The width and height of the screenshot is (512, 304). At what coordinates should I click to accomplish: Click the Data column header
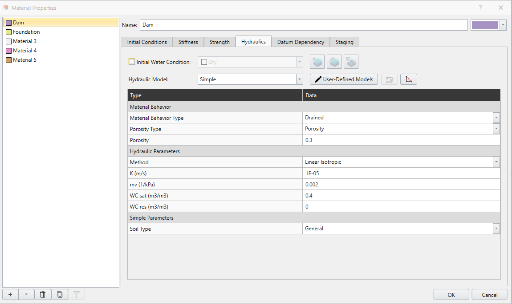coord(401,95)
